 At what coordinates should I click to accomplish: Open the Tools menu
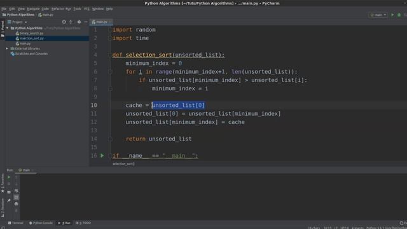[x=77, y=9]
